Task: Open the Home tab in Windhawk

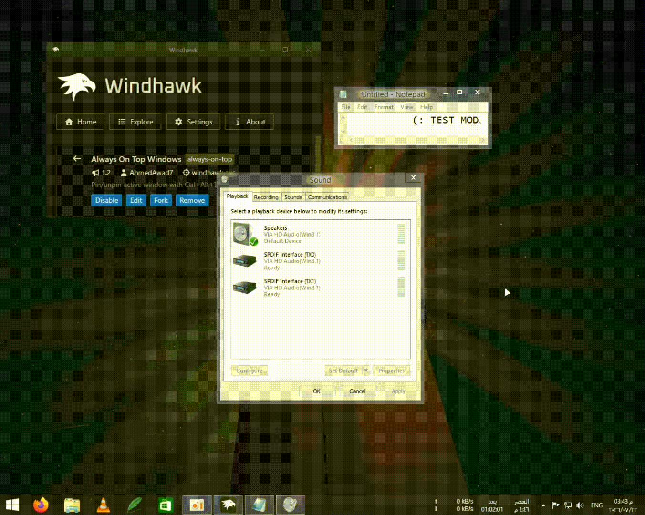Action: pyautogui.click(x=80, y=122)
